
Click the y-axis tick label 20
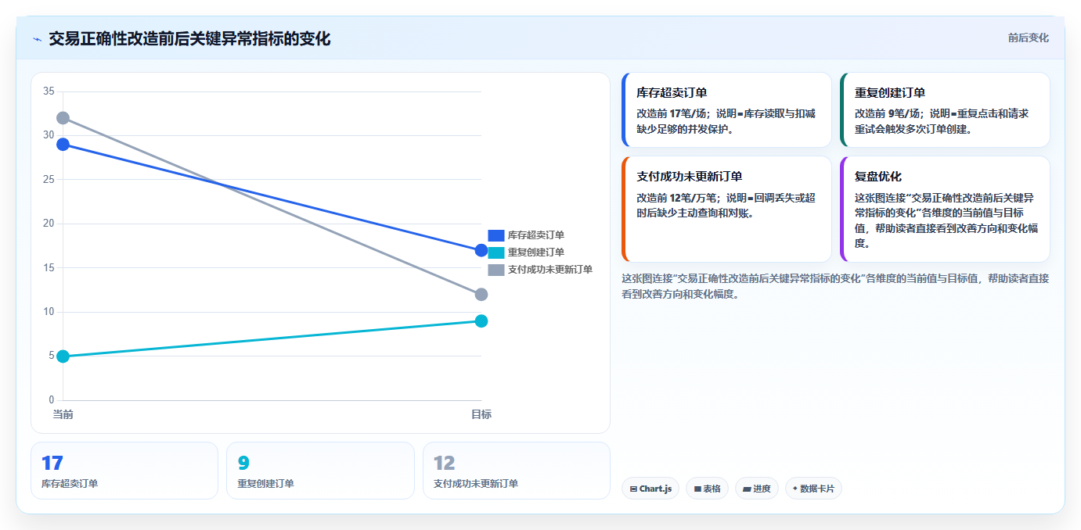tap(49, 224)
